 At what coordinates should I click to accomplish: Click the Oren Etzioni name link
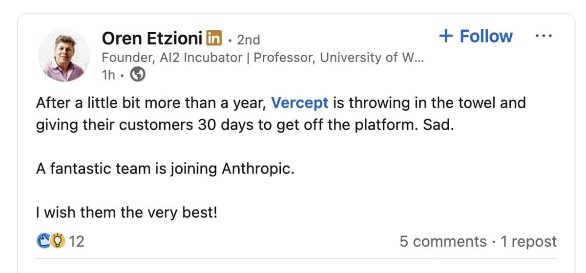(x=152, y=38)
